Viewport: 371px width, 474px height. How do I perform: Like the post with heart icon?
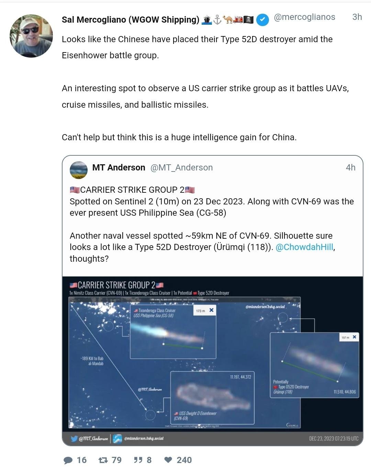[168, 460]
